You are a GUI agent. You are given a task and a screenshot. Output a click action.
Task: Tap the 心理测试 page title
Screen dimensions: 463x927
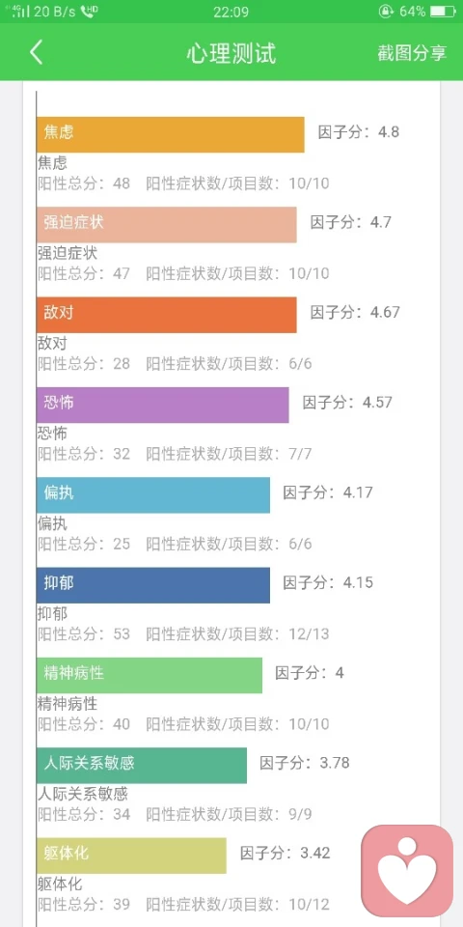[x=231, y=52]
